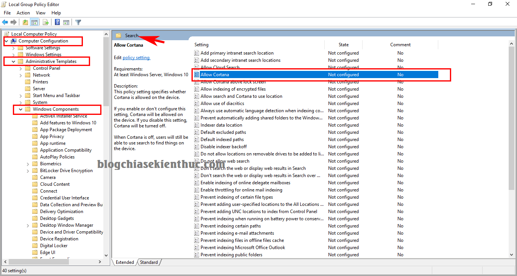Viewport: 517px width, 276px height.
Task: Sort by the Comment column header
Action: [400, 45]
